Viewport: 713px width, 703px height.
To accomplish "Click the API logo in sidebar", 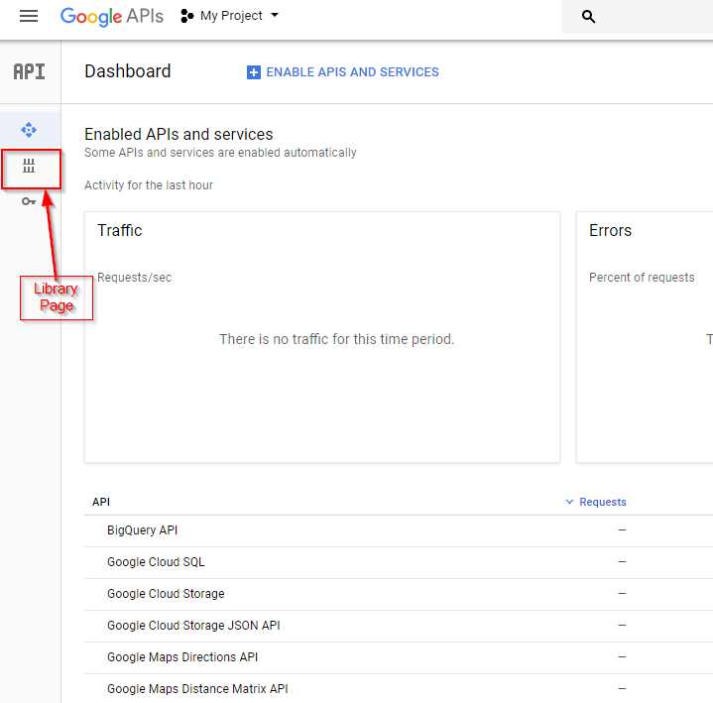I will pyautogui.click(x=29, y=71).
